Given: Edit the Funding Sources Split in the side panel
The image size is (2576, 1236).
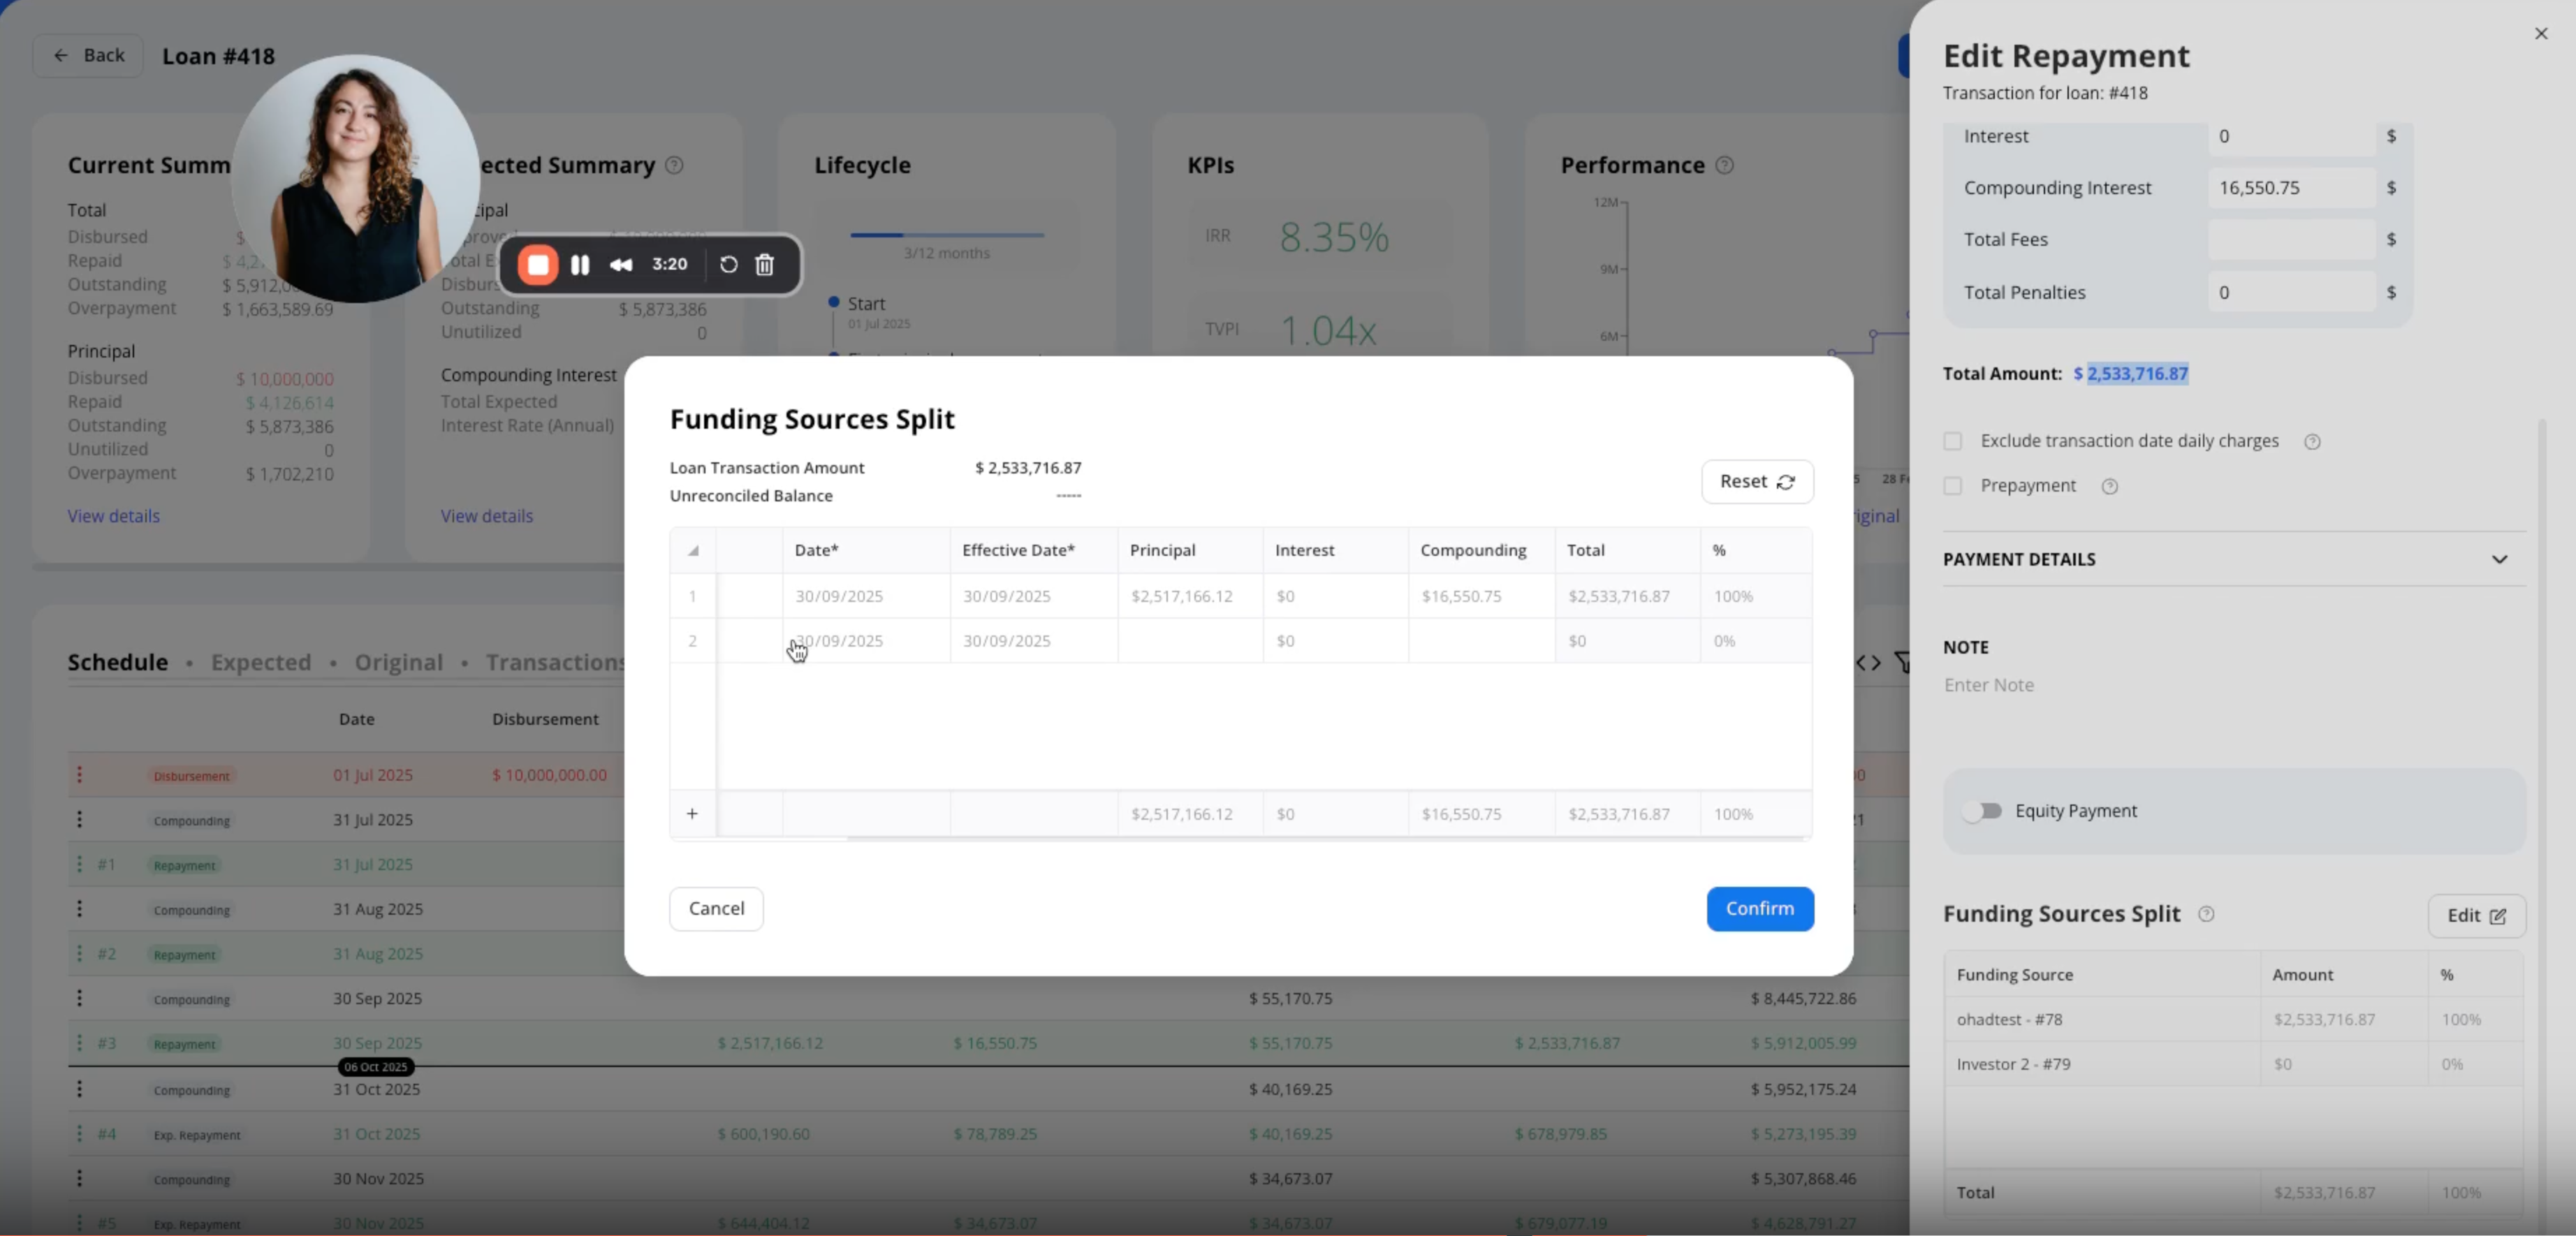Looking at the screenshot, I should (2476, 916).
